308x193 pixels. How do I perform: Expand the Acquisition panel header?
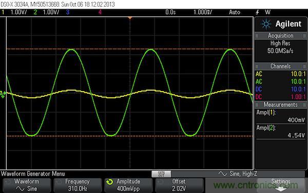pyautogui.click(x=280, y=36)
